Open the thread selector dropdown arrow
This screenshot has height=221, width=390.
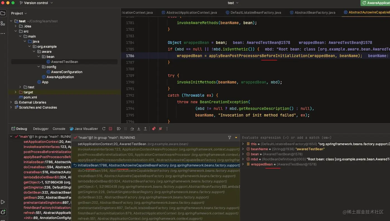click(236, 137)
